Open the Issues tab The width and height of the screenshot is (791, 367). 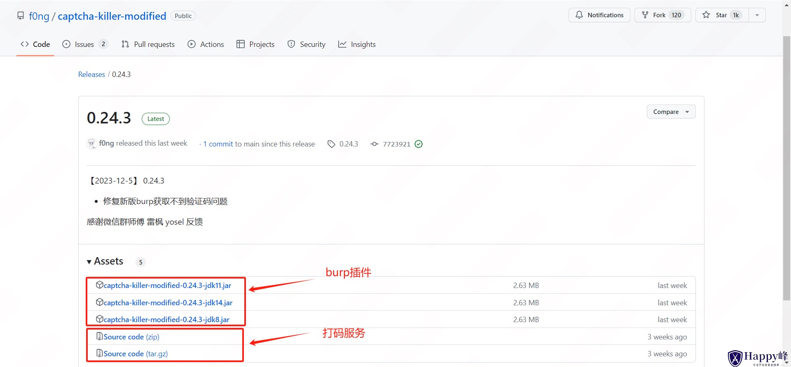click(x=84, y=44)
